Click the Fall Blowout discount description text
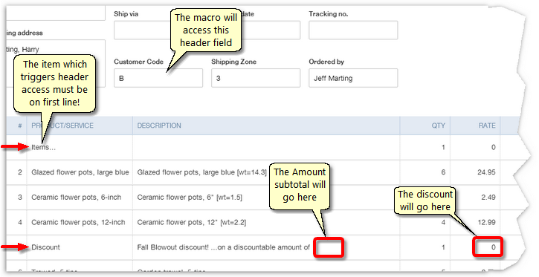The height and width of the screenshot is (277, 539). (224, 247)
